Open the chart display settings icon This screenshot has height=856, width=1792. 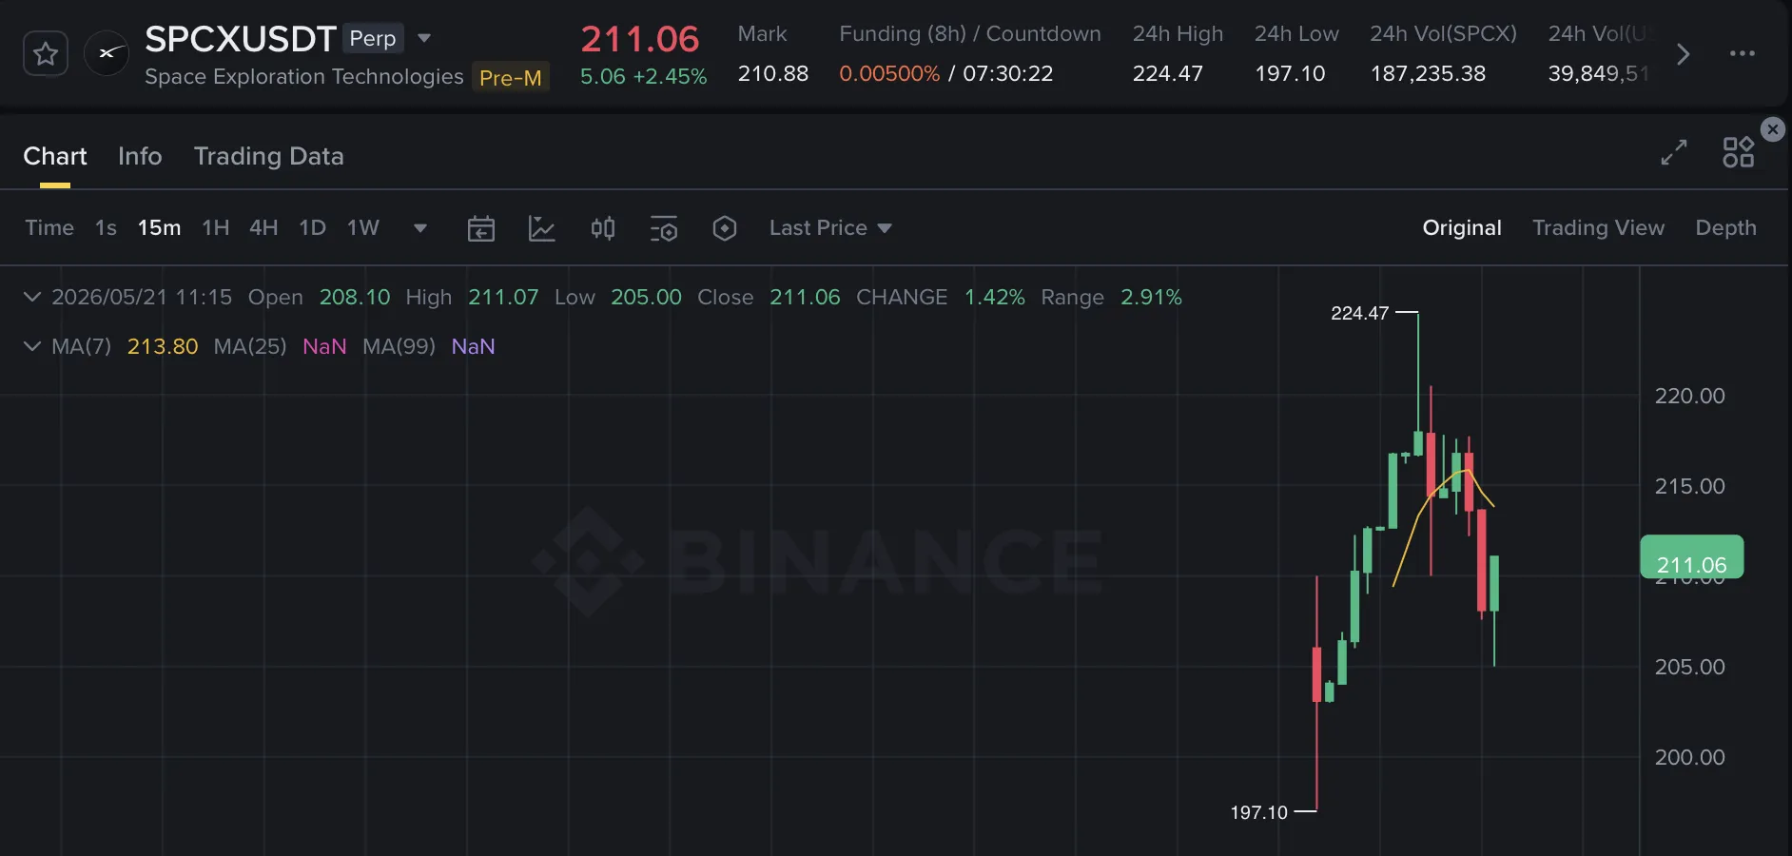664,228
